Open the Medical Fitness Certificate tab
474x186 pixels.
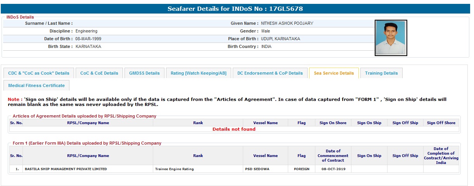tap(36, 85)
